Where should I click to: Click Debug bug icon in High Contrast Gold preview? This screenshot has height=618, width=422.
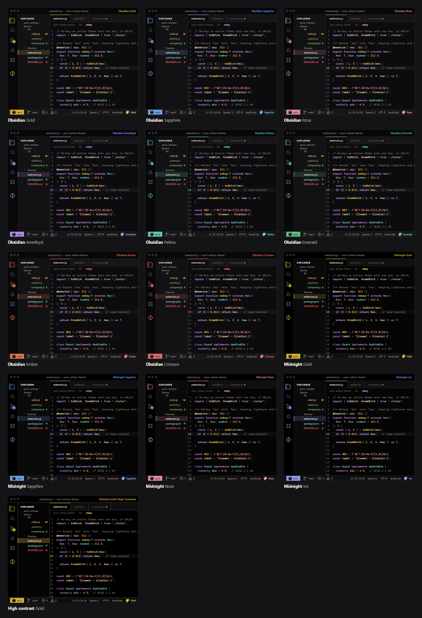12,538
